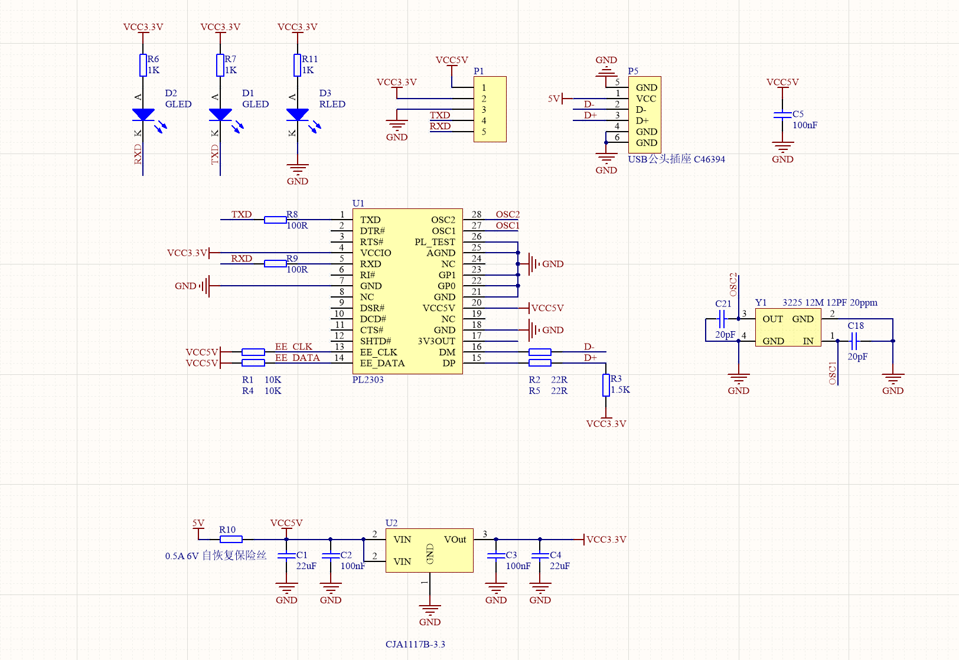This screenshot has width=959, height=660.
Task: Select capacitor C2 symbol
Action: click(331, 556)
